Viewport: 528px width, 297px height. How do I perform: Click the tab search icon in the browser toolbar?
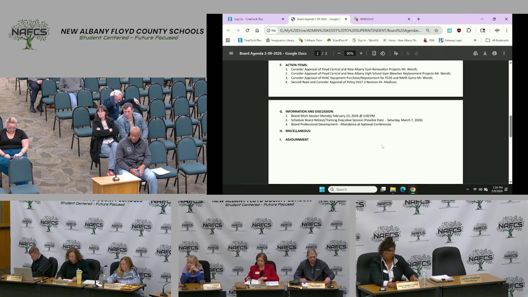(483, 31)
